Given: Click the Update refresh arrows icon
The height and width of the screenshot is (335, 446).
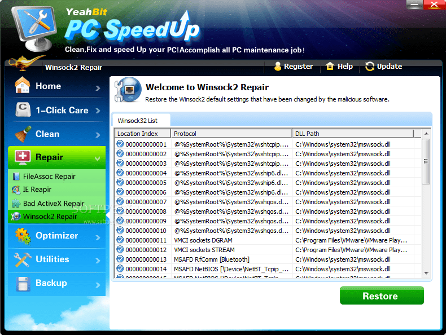Looking at the screenshot, I should tap(370, 67).
